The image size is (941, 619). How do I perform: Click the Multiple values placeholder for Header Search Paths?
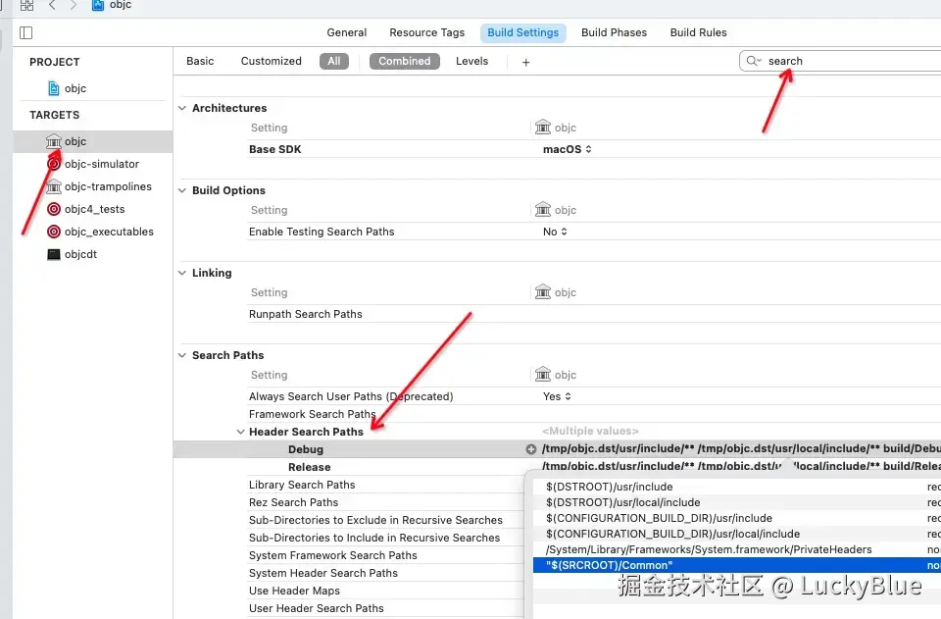[x=590, y=431]
